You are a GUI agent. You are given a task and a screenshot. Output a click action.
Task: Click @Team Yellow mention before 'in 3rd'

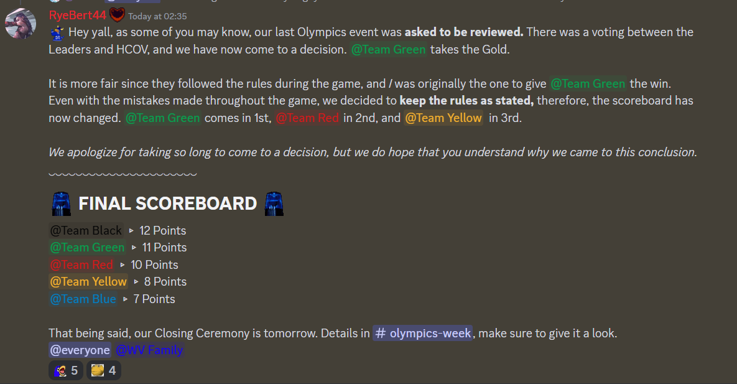[443, 118]
